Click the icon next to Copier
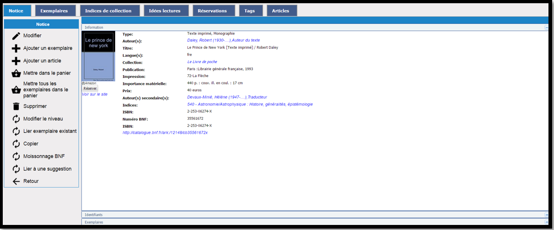The width and height of the screenshot is (554, 230). pos(16,144)
